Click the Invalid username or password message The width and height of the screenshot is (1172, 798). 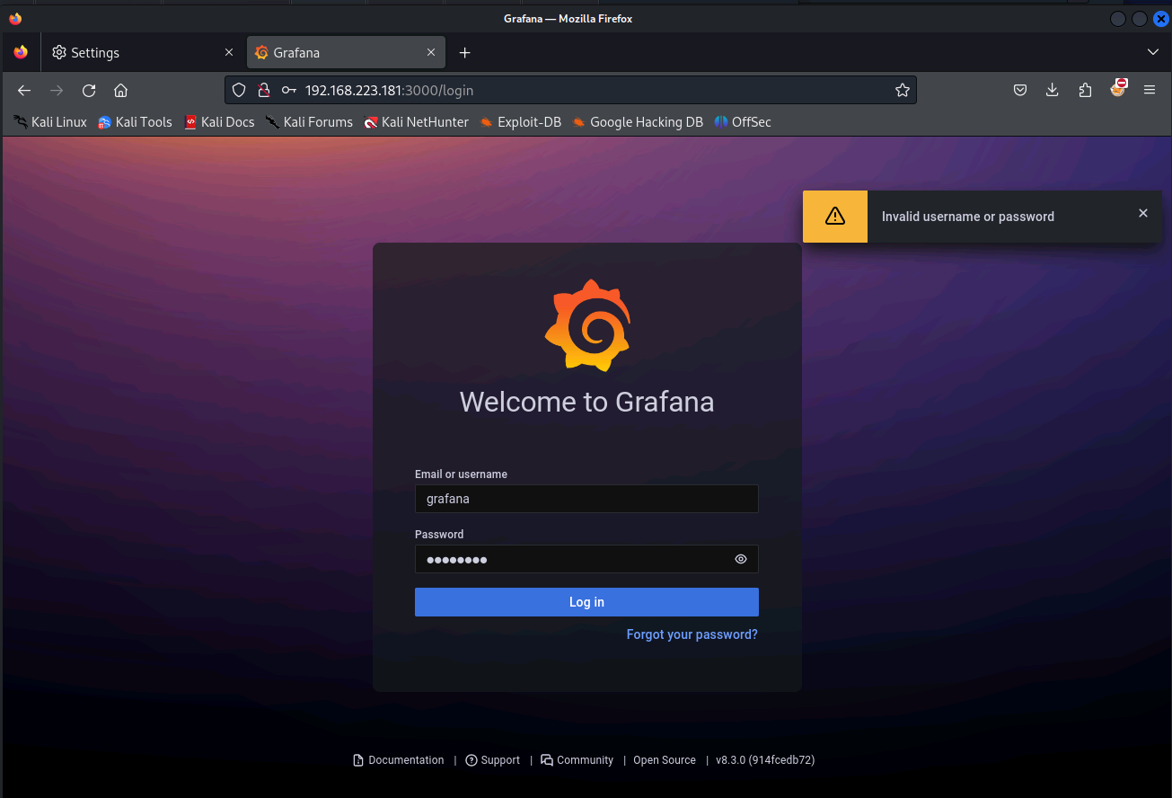click(x=968, y=217)
